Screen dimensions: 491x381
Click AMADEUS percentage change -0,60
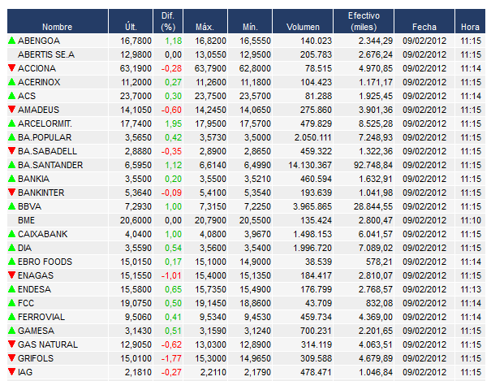coord(171,110)
